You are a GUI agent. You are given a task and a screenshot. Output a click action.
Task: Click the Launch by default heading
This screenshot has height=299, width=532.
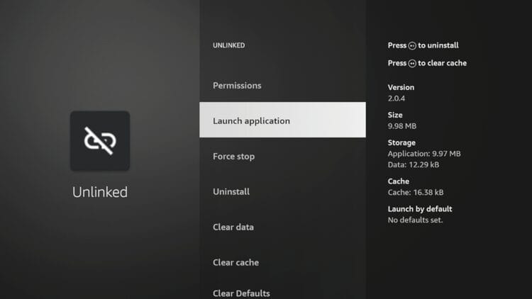tap(419, 209)
